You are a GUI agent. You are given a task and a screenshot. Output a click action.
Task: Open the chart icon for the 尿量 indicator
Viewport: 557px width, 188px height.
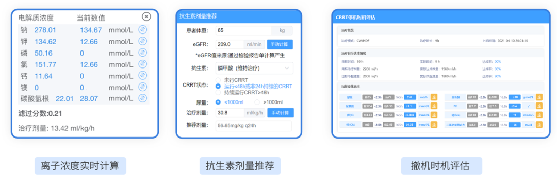[434, 97]
